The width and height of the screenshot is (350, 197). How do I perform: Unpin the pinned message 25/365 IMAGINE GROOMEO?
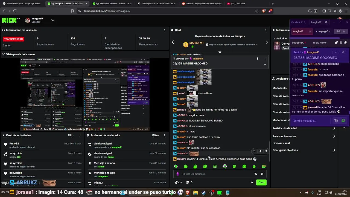click(x=257, y=59)
